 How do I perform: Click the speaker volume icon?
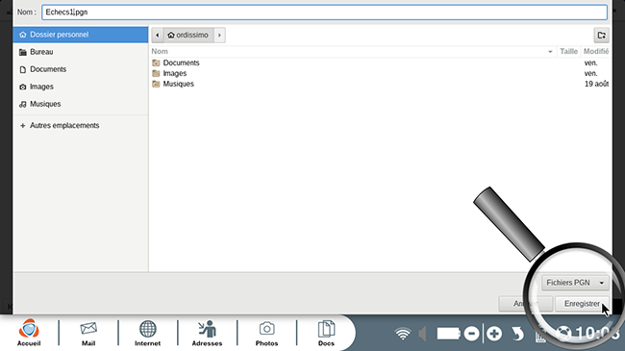pyautogui.click(x=422, y=334)
